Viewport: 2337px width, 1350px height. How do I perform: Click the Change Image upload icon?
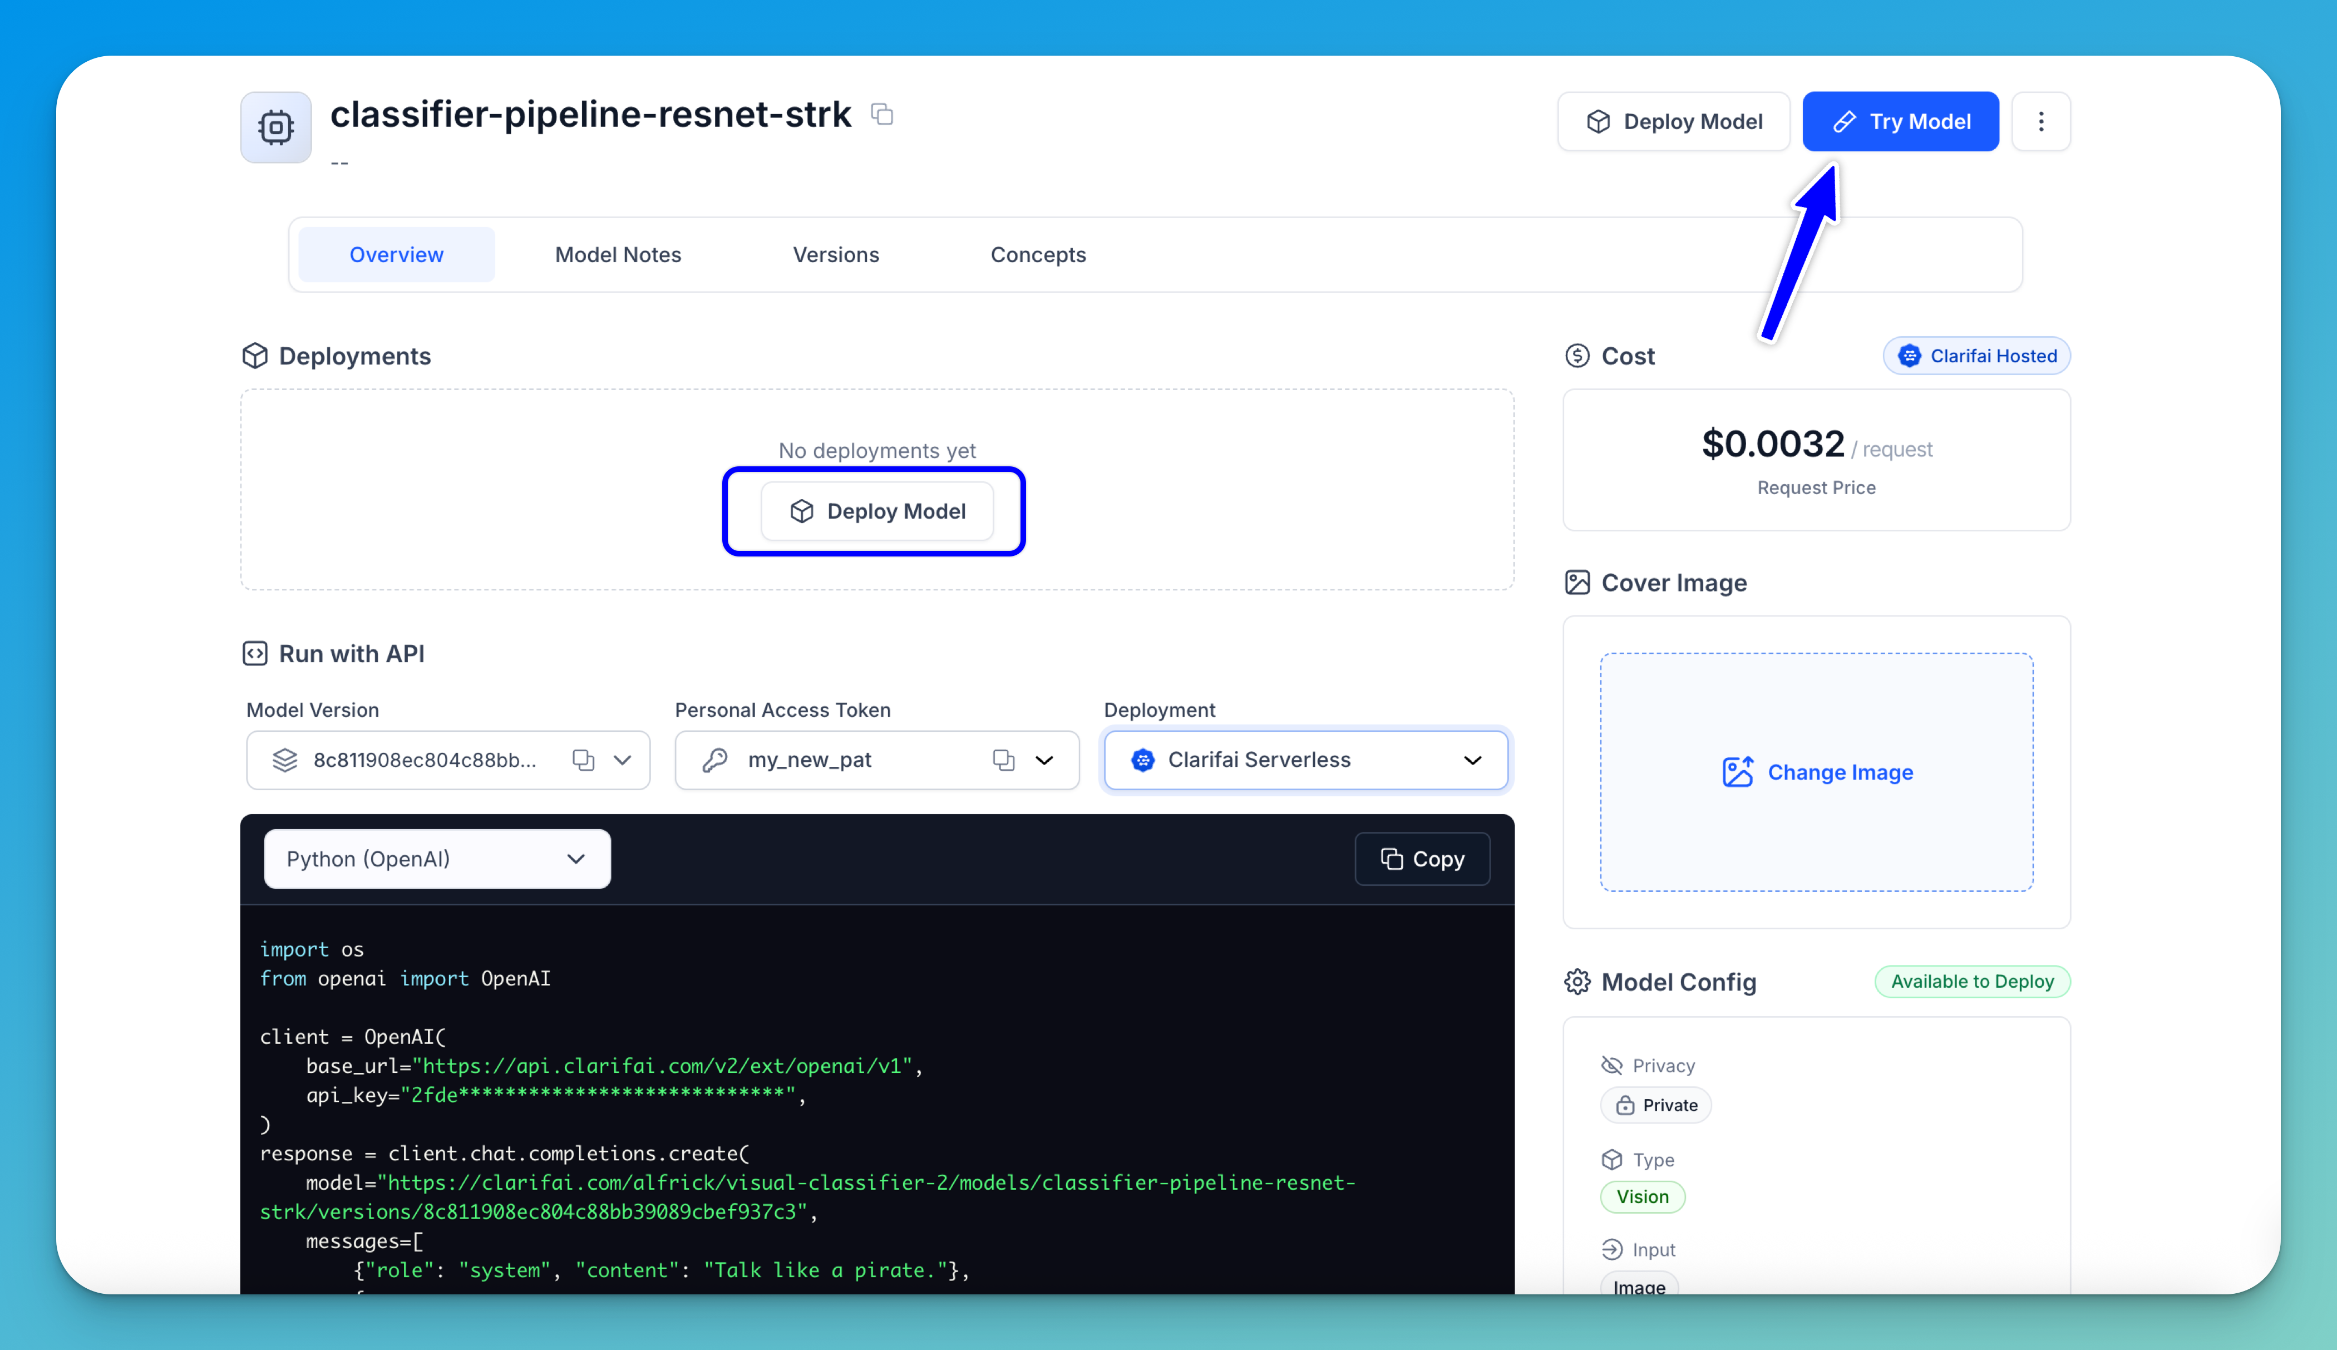(1737, 772)
